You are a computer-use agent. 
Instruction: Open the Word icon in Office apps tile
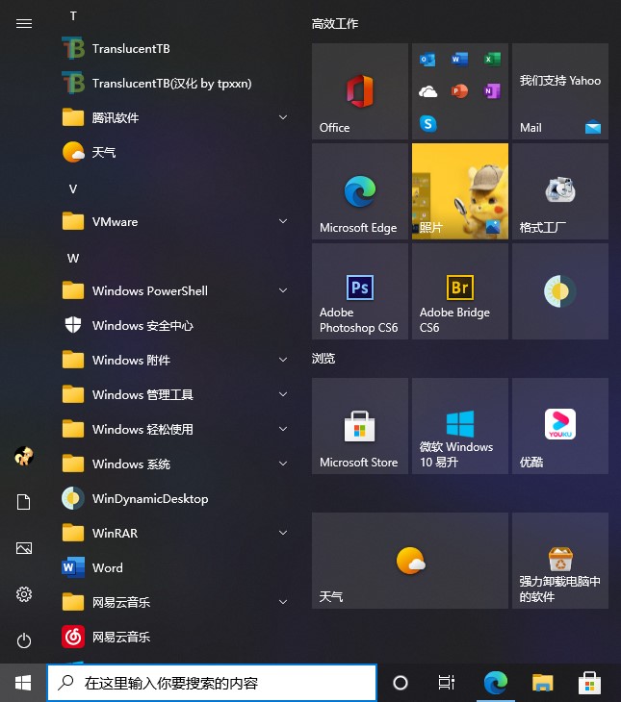459,59
